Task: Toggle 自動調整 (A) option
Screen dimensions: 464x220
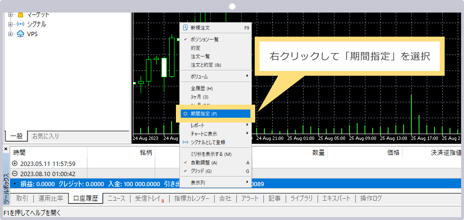Action: (216, 163)
